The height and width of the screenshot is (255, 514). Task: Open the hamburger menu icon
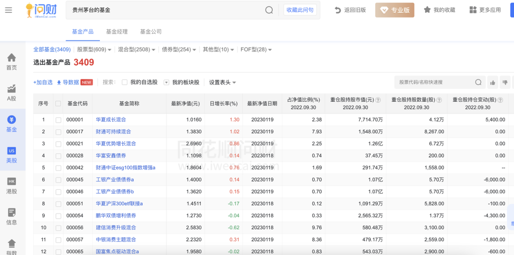coord(9,10)
